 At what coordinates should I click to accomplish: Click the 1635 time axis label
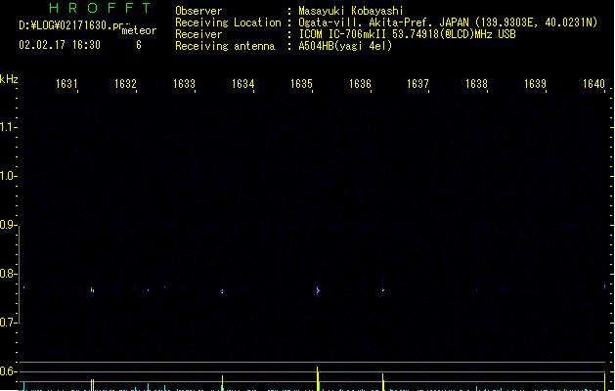coord(301,84)
